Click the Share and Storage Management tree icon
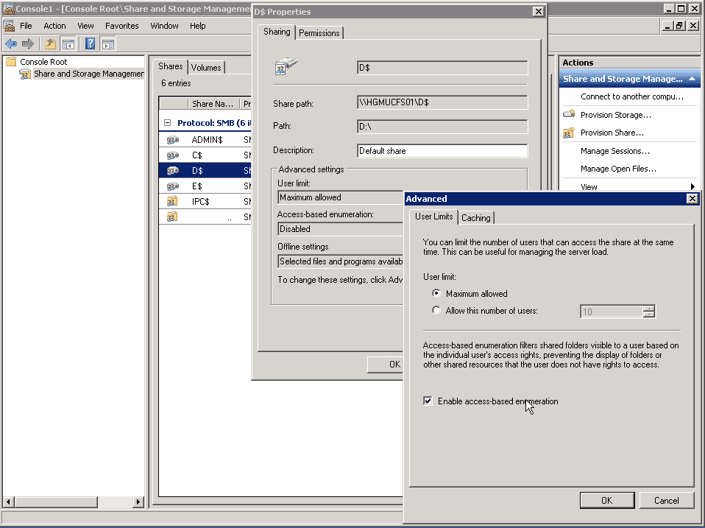705x528 pixels. [x=25, y=74]
